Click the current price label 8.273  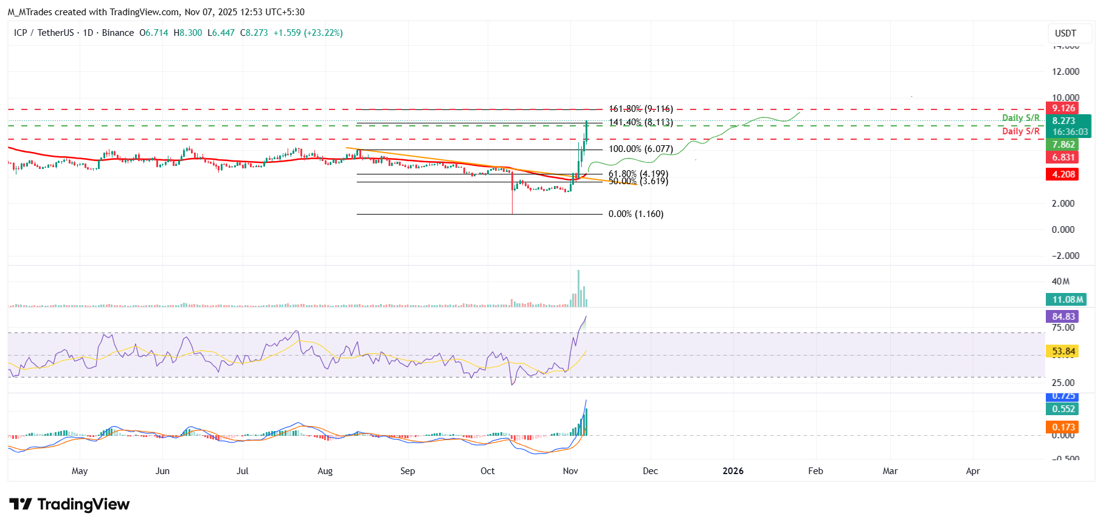(x=1064, y=121)
